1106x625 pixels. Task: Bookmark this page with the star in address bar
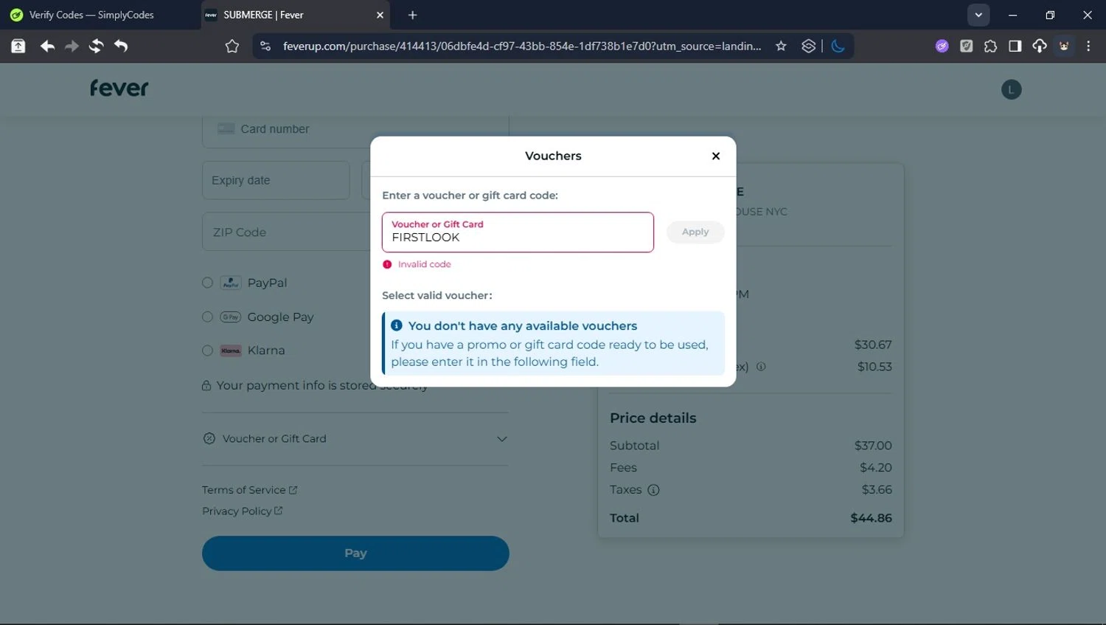(x=781, y=46)
